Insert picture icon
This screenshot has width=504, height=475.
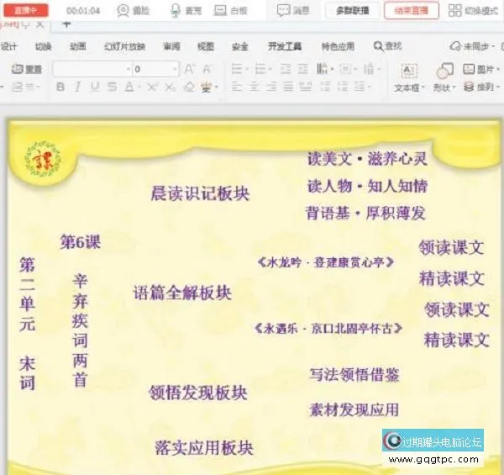(x=469, y=69)
